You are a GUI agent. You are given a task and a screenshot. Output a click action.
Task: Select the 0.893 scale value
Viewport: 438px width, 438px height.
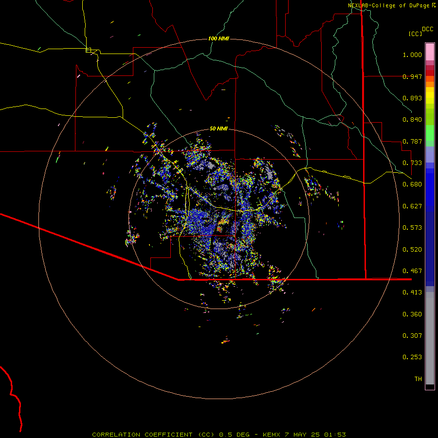412,98
